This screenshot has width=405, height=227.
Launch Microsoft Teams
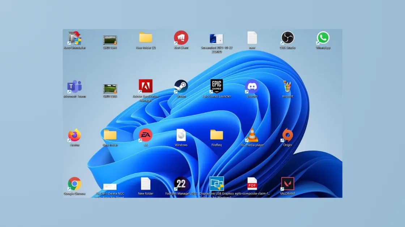(x=75, y=86)
